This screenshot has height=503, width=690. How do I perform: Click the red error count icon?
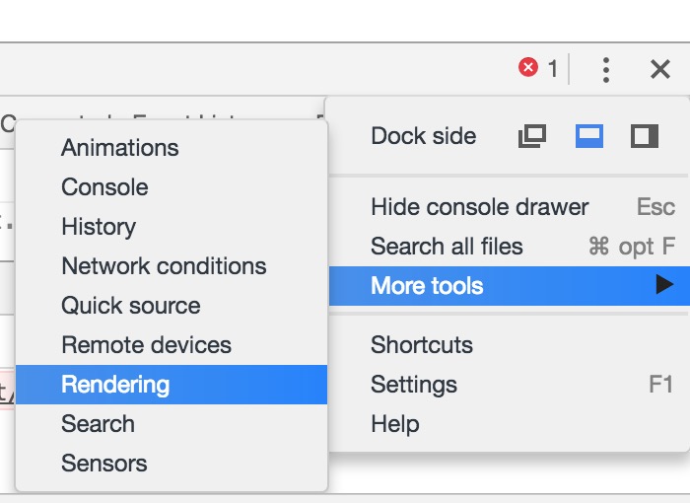click(528, 68)
